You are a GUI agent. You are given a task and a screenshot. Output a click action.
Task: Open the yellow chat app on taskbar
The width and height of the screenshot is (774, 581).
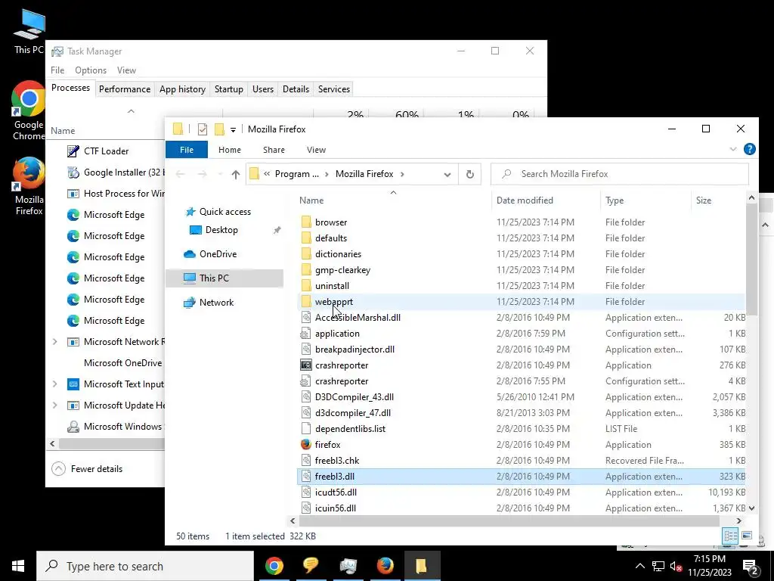311,566
